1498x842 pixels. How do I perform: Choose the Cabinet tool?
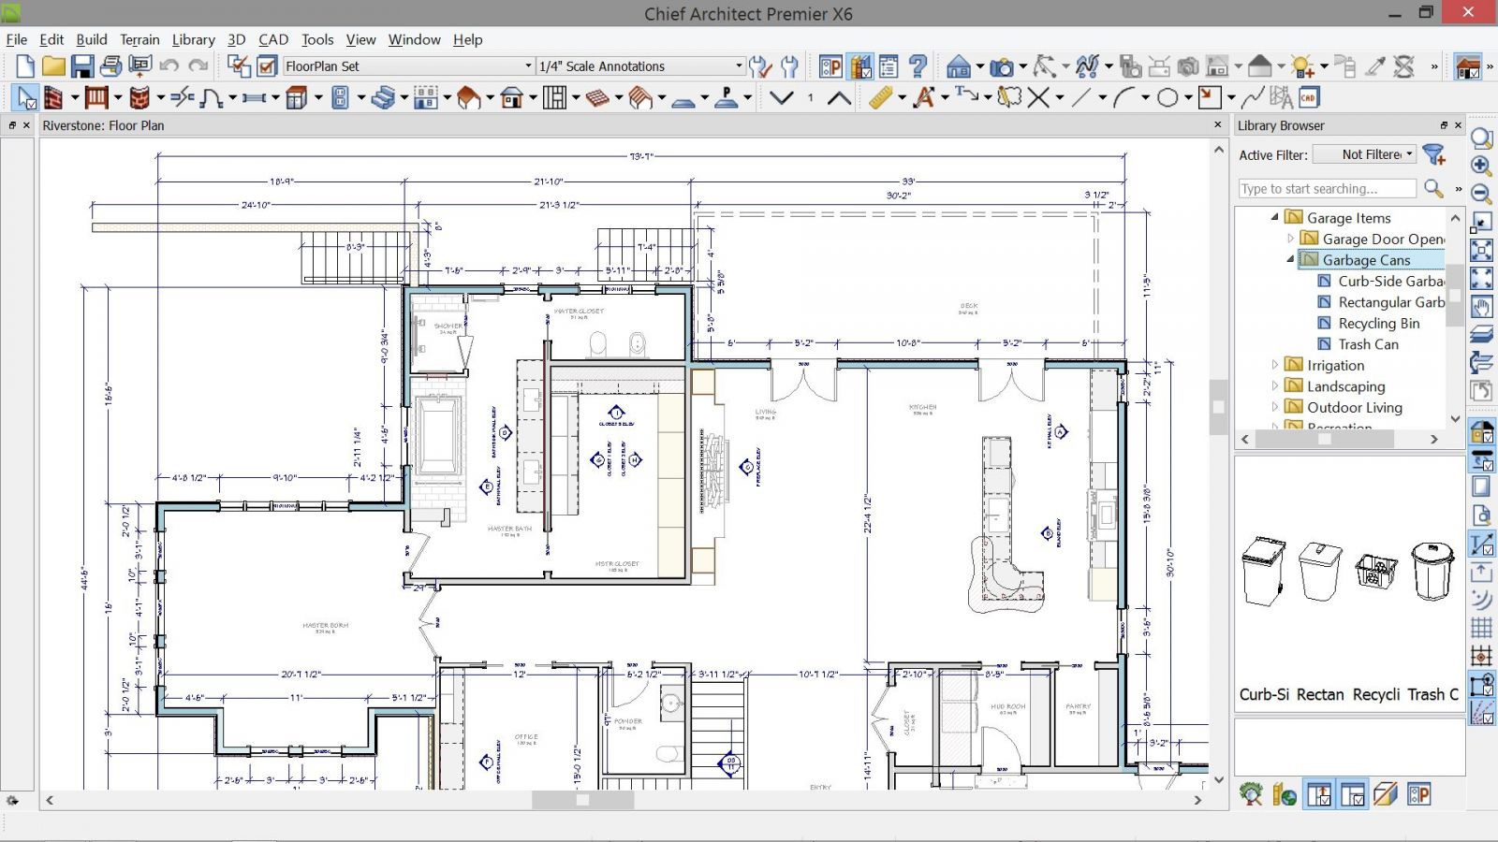pos(297,97)
